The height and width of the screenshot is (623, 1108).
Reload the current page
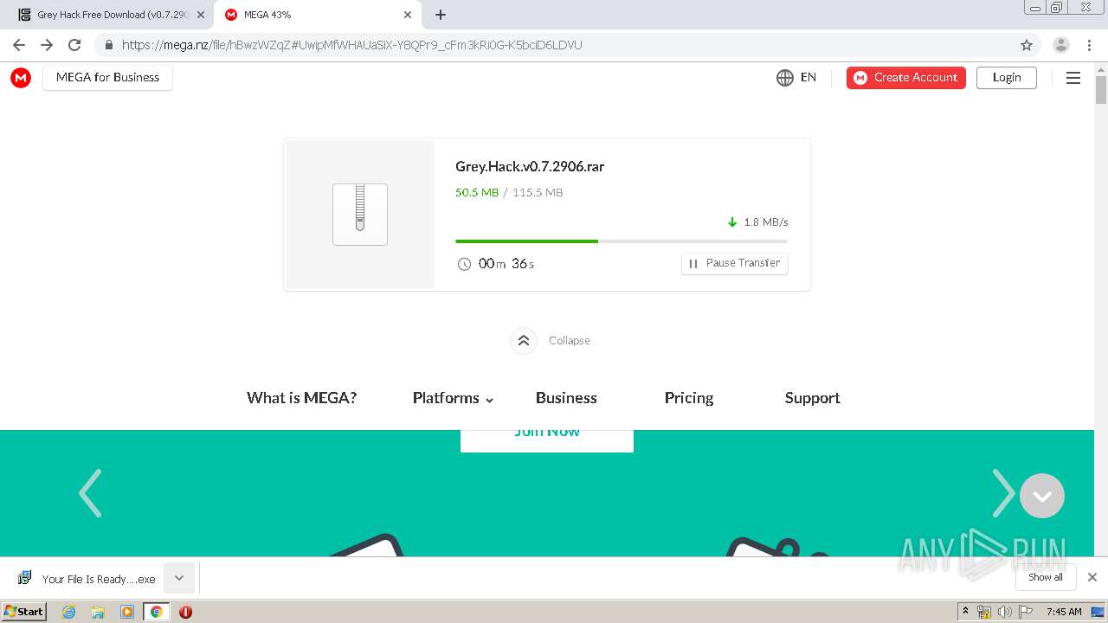(x=74, y=45)
